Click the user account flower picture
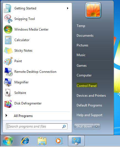 point(93,10)
